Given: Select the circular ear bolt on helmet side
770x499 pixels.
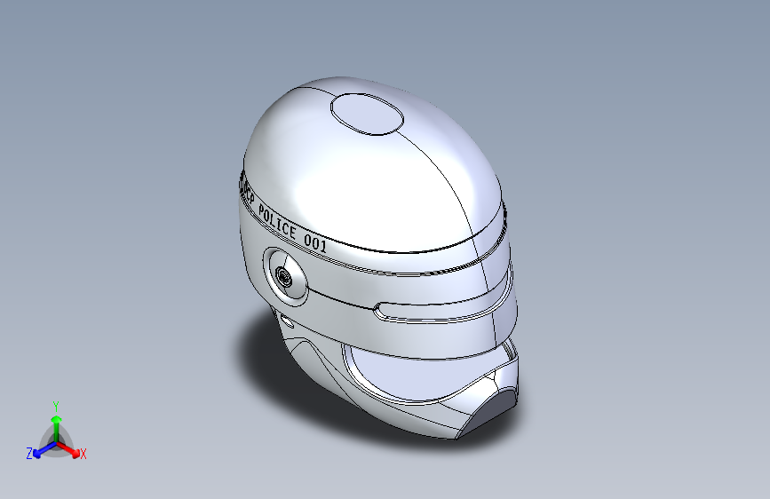Looking at the screenshot, I should [x=284, y=279].
